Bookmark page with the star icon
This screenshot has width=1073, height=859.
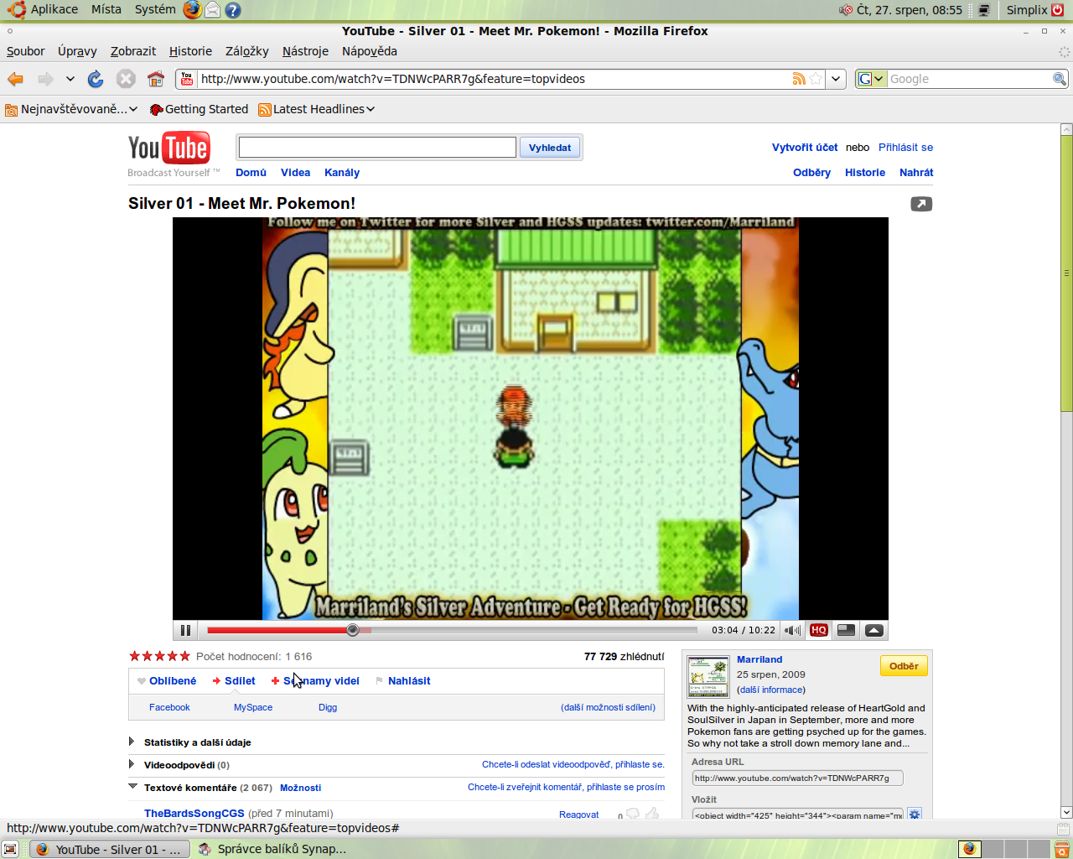(x=816, y=79)
